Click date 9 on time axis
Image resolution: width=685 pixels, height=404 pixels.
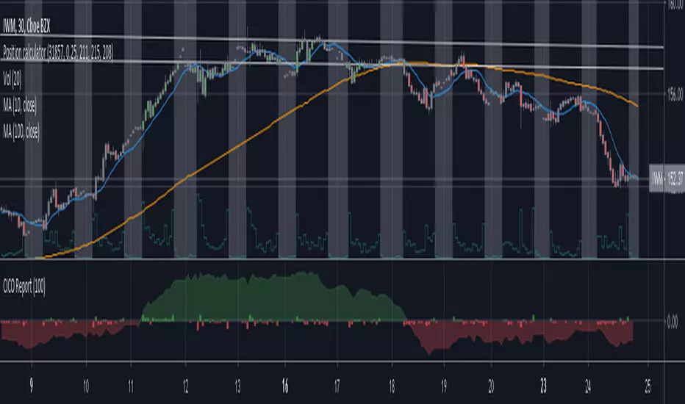coord(31,386)
